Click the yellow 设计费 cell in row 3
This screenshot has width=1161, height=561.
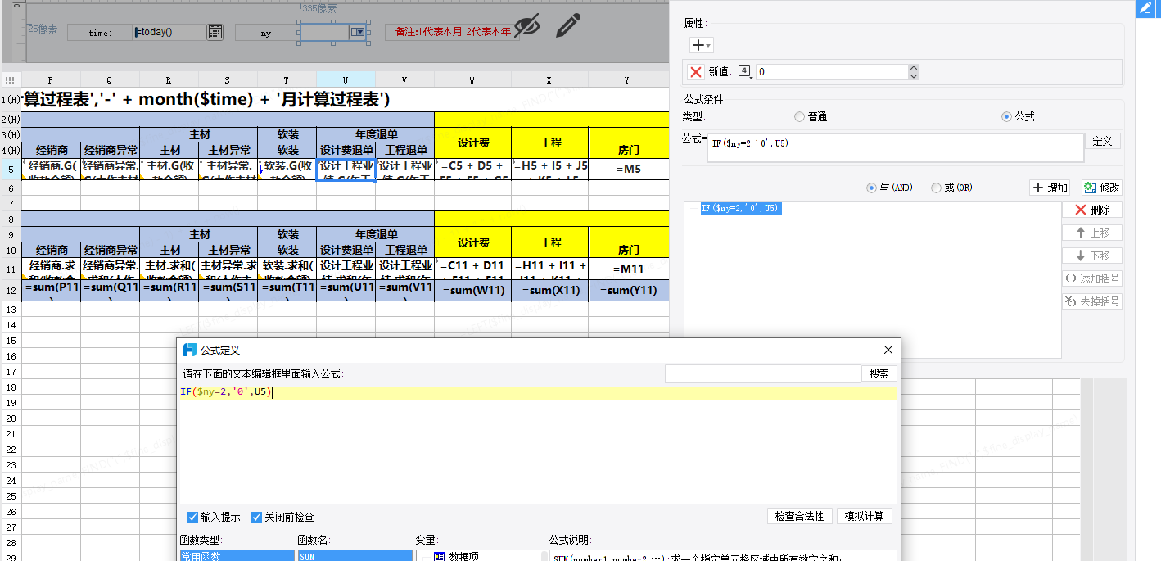(x=473, y=143)
